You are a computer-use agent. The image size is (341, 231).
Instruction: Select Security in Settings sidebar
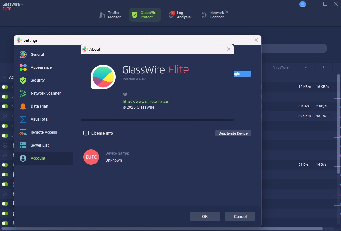(x=44, y=80)
